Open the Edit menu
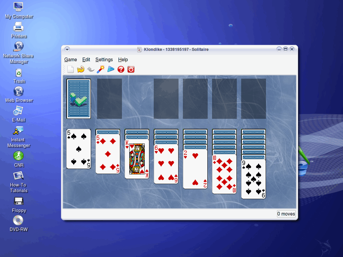Screen dimensions: 343x257 (86, 60)
